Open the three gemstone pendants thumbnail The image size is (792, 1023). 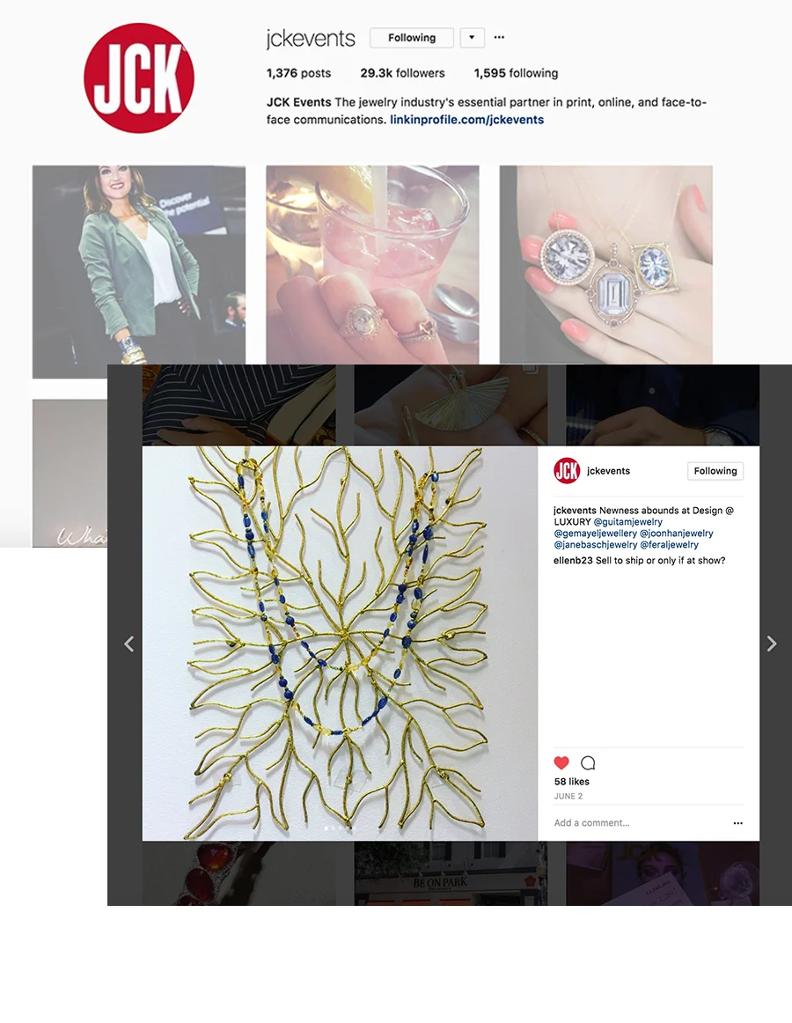click(606, 265)
